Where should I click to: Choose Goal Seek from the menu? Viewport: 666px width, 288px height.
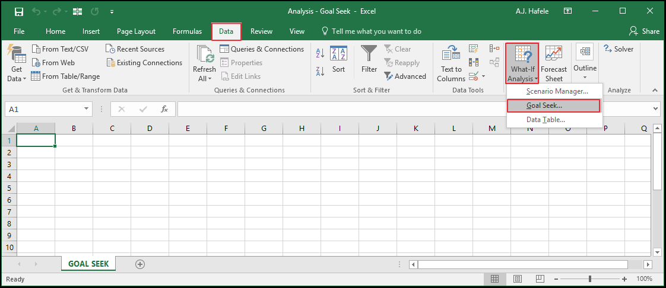(554, 105)
